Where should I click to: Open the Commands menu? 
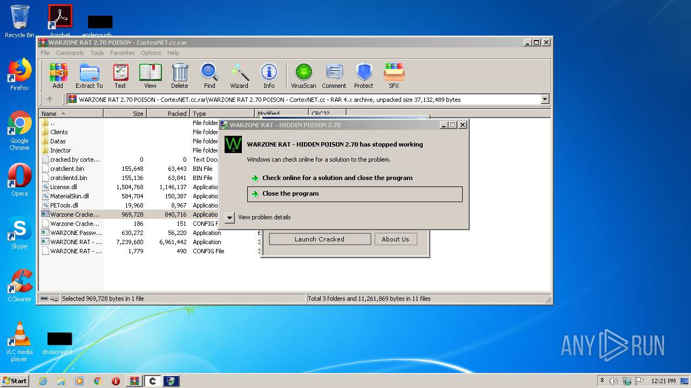coord(70,53)
